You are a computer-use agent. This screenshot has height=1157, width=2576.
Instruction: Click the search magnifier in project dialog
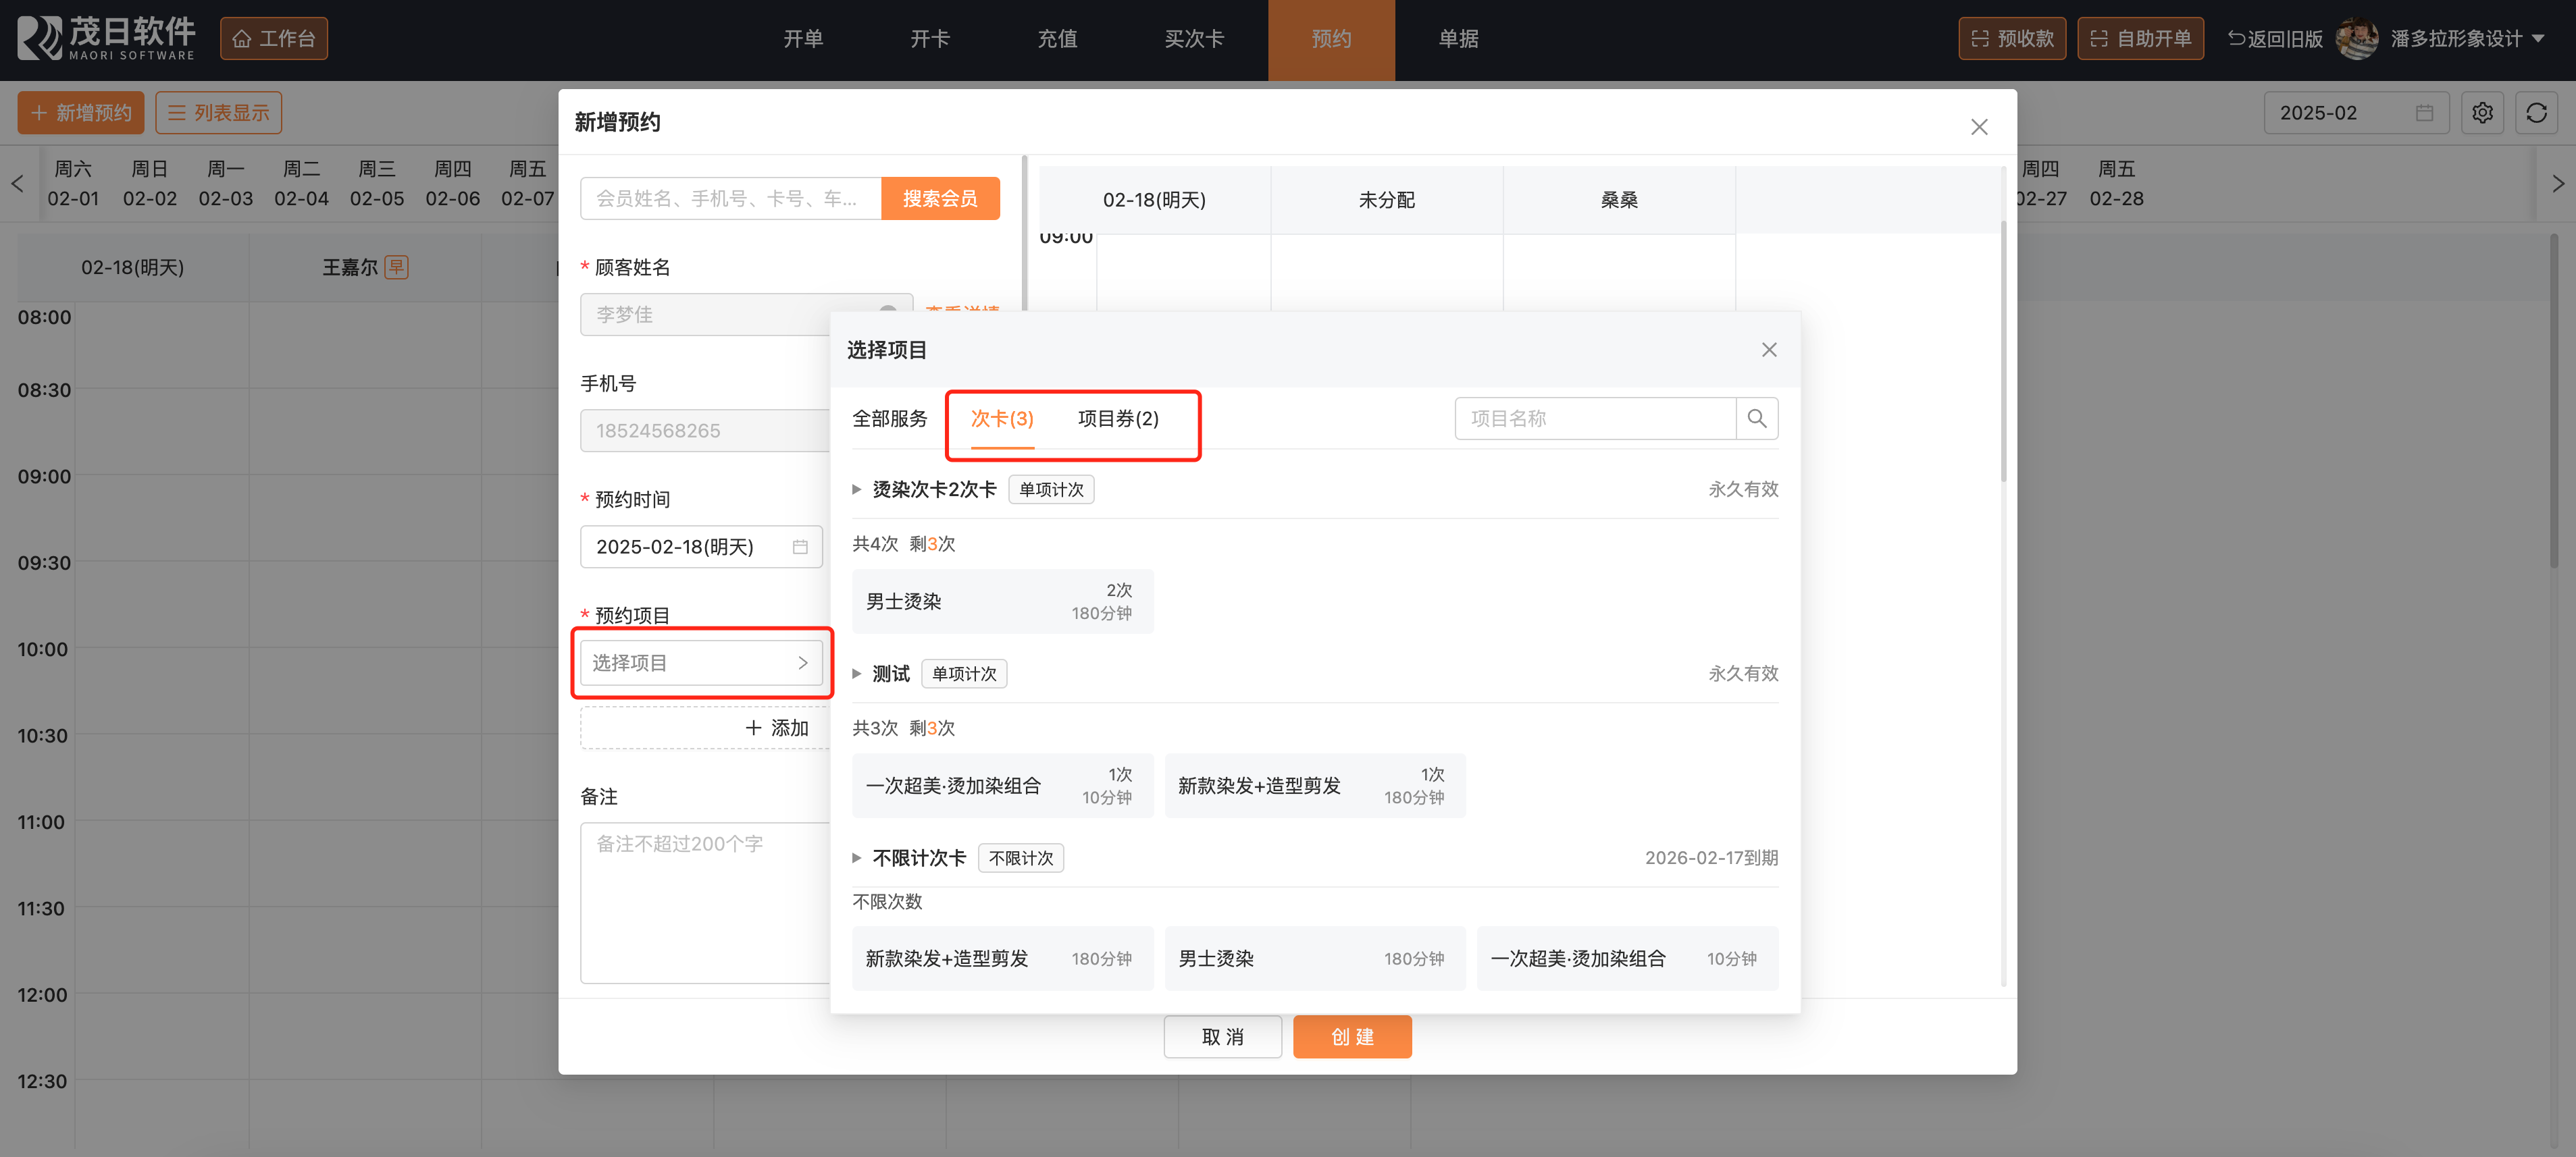1756,419
